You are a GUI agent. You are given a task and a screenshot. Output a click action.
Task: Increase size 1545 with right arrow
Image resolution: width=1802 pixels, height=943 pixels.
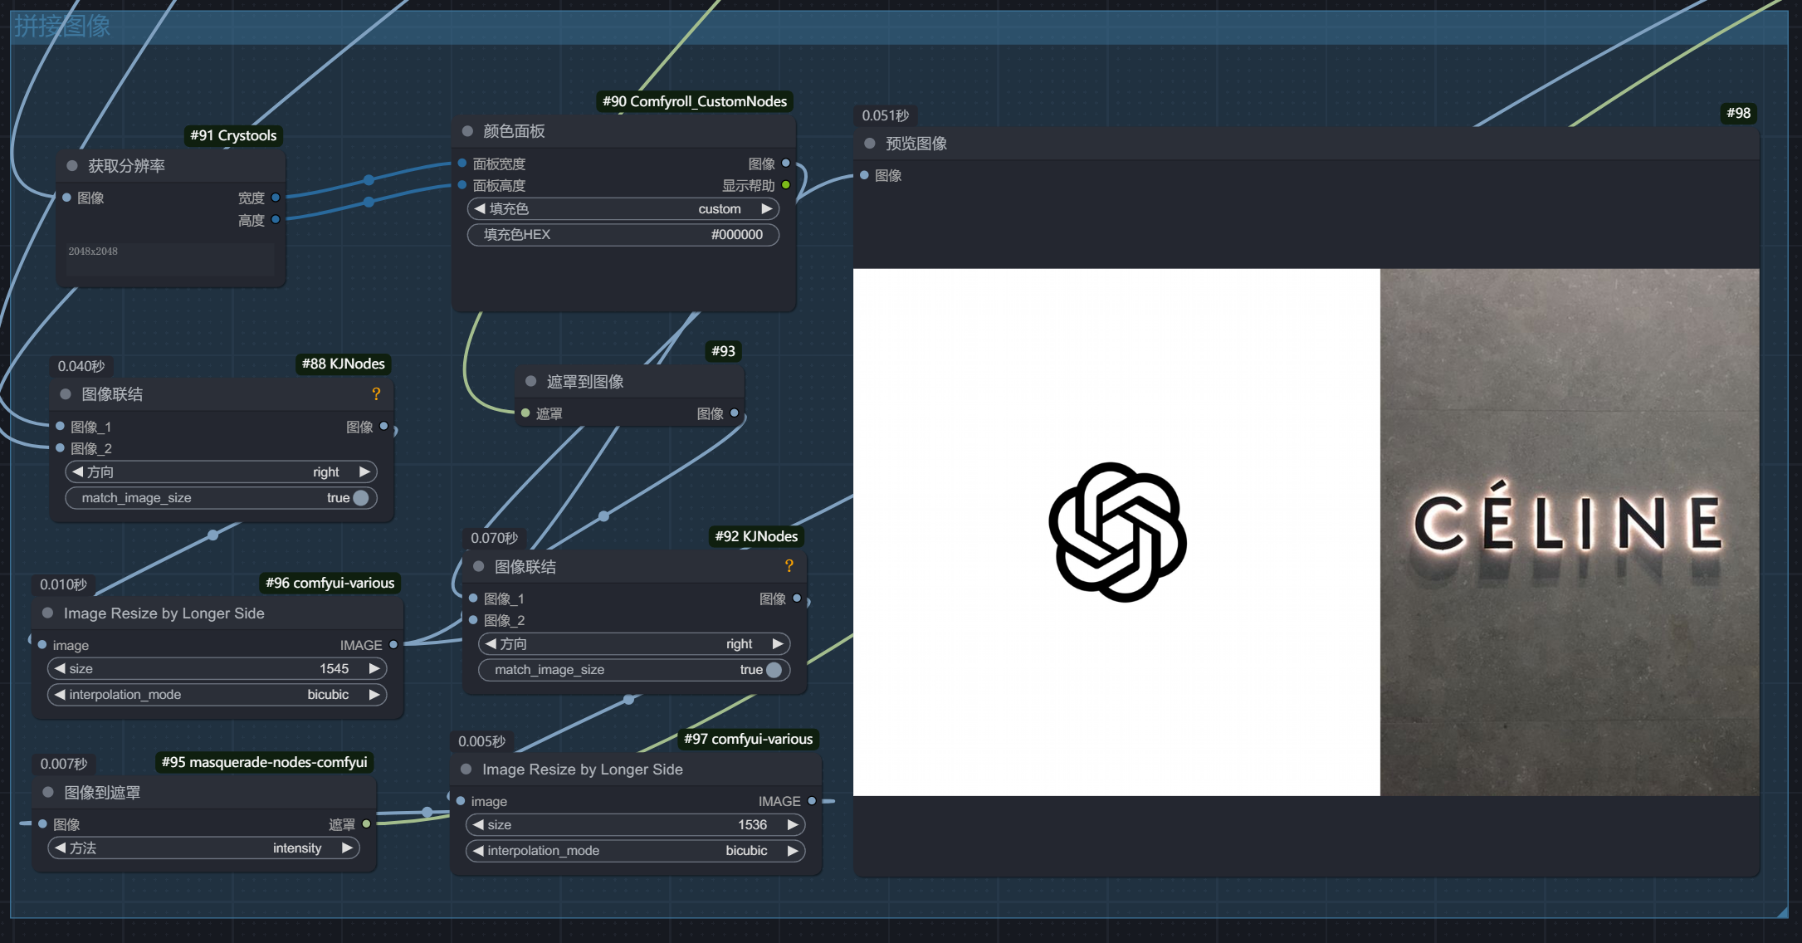(x=374, y=669)
